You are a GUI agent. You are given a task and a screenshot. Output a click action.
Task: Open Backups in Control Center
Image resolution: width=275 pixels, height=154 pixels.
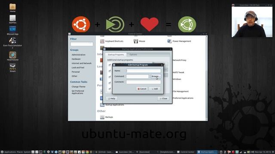pyautogui.click(x=107, y=117)
